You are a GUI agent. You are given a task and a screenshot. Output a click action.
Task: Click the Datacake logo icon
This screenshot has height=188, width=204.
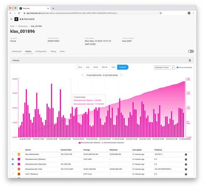click(x=16, y=19)
